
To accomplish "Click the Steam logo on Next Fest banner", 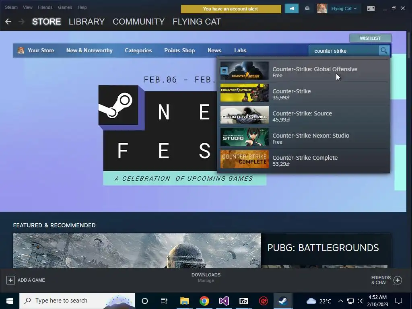I will point(118,105).
